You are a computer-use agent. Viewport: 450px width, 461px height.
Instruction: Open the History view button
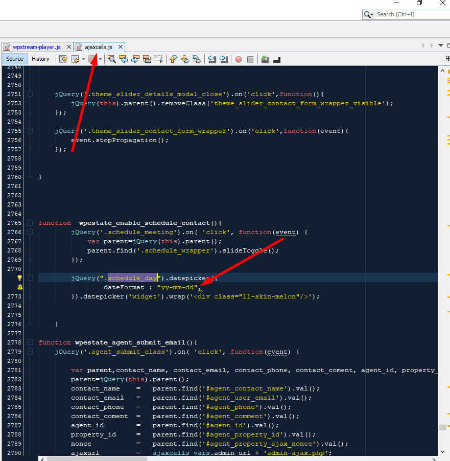(x=40, y=59)
